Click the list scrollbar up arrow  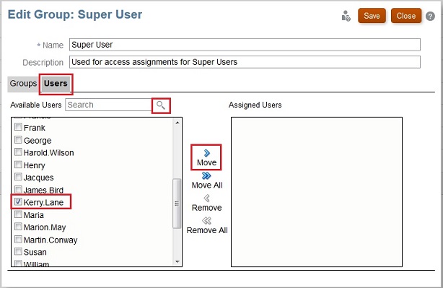pos(177,123)
